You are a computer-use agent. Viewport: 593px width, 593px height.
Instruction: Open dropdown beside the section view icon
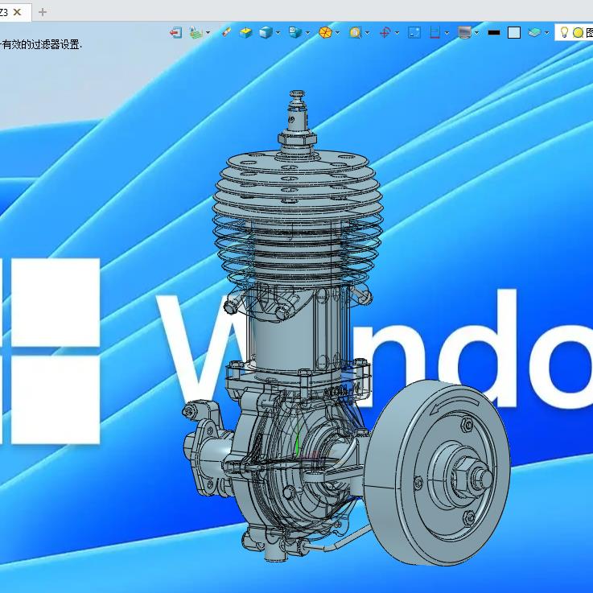pyautogui.click(x=447, y=33)
